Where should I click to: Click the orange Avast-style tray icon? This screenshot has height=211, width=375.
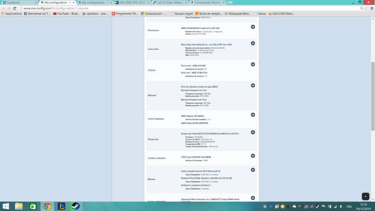click(x=282, y=207)
